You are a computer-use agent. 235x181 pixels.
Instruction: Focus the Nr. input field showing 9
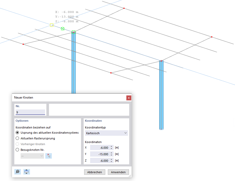[x=30, y=112]
